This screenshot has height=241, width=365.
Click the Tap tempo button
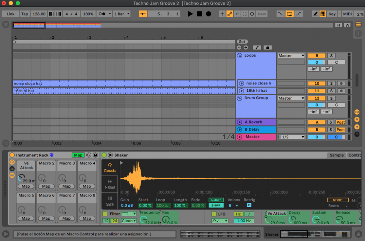[x=25, y=14]
